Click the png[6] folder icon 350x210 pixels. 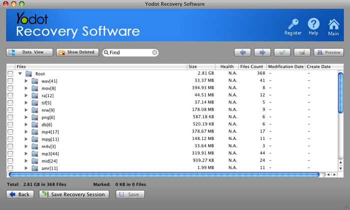35,117
